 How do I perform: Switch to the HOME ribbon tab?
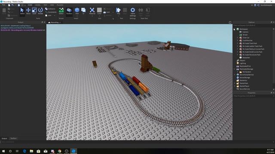pyautogui.click(x=30, y=5)
